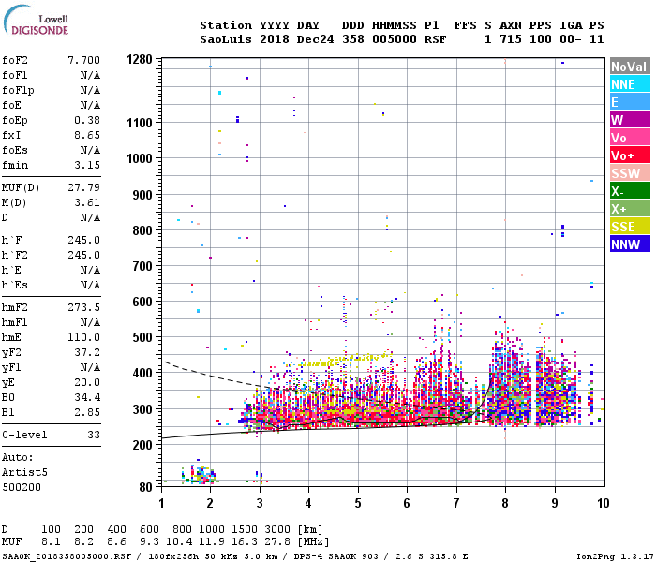Click the yF2 value 37.2
The width and height of the screenshot is (656, 562).
(x=87, y=352)
